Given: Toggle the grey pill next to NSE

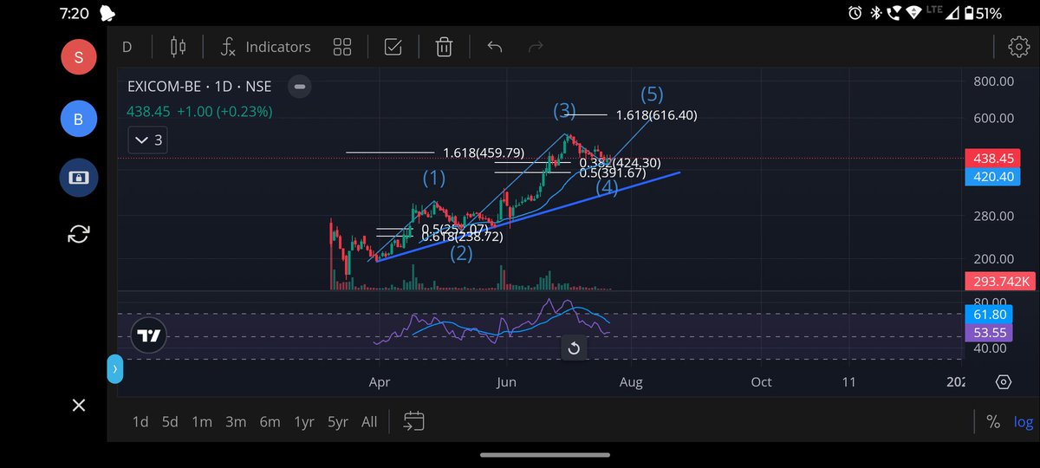Looking at the screenshot, I should click(300, 87).
